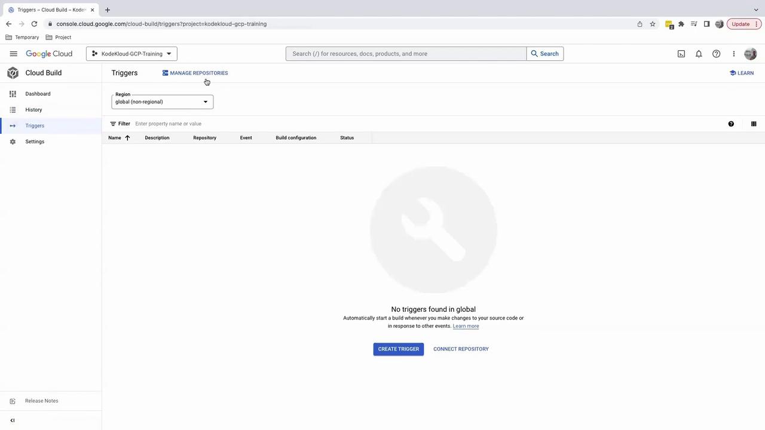View site lock information icon
Viewport: 765px width, 430px height.
[50, 24]
